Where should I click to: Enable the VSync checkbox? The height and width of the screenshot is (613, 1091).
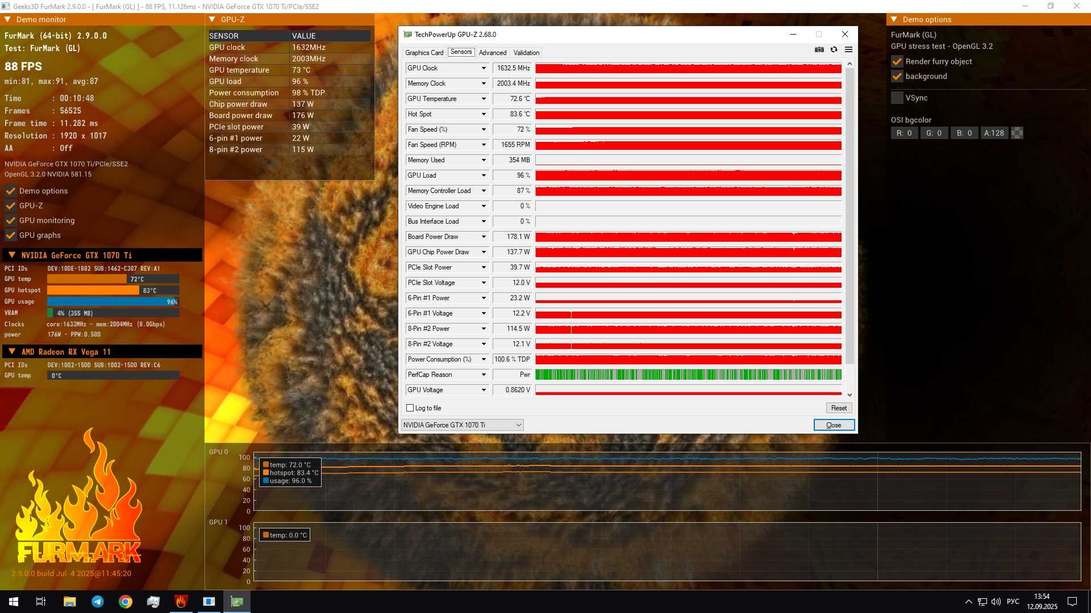coord(897,98)
